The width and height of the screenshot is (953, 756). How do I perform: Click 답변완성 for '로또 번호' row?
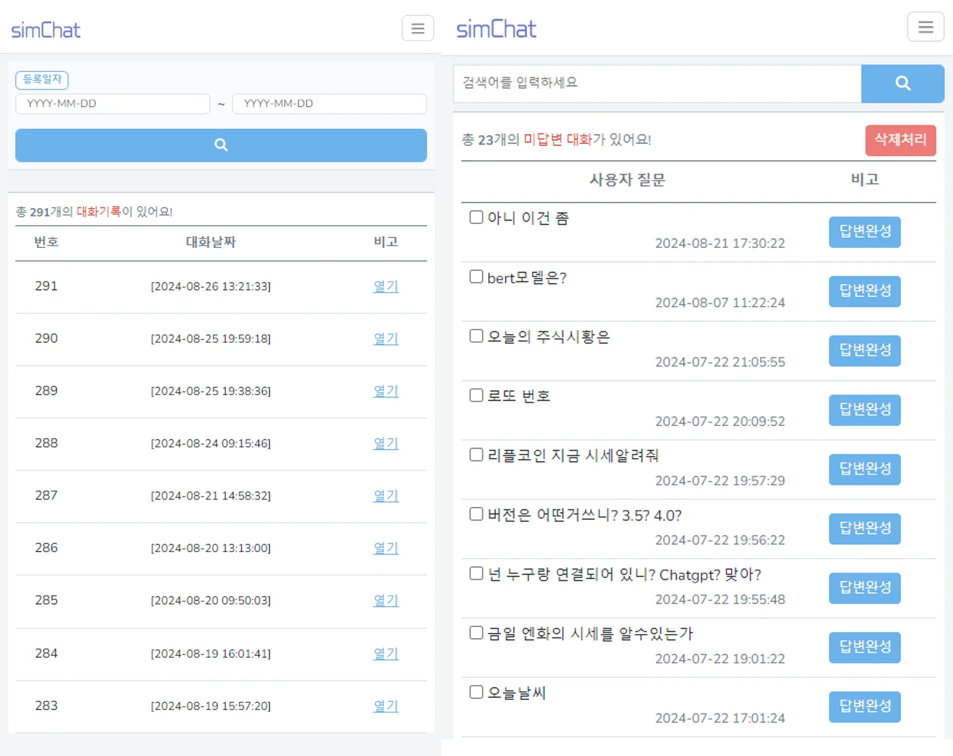coord(865,410)
